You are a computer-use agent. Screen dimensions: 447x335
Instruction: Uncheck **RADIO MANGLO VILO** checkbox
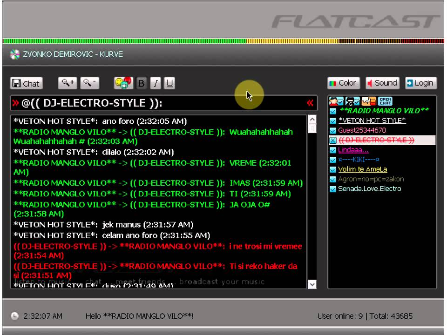pyautogui.click(x=332, y=111)
